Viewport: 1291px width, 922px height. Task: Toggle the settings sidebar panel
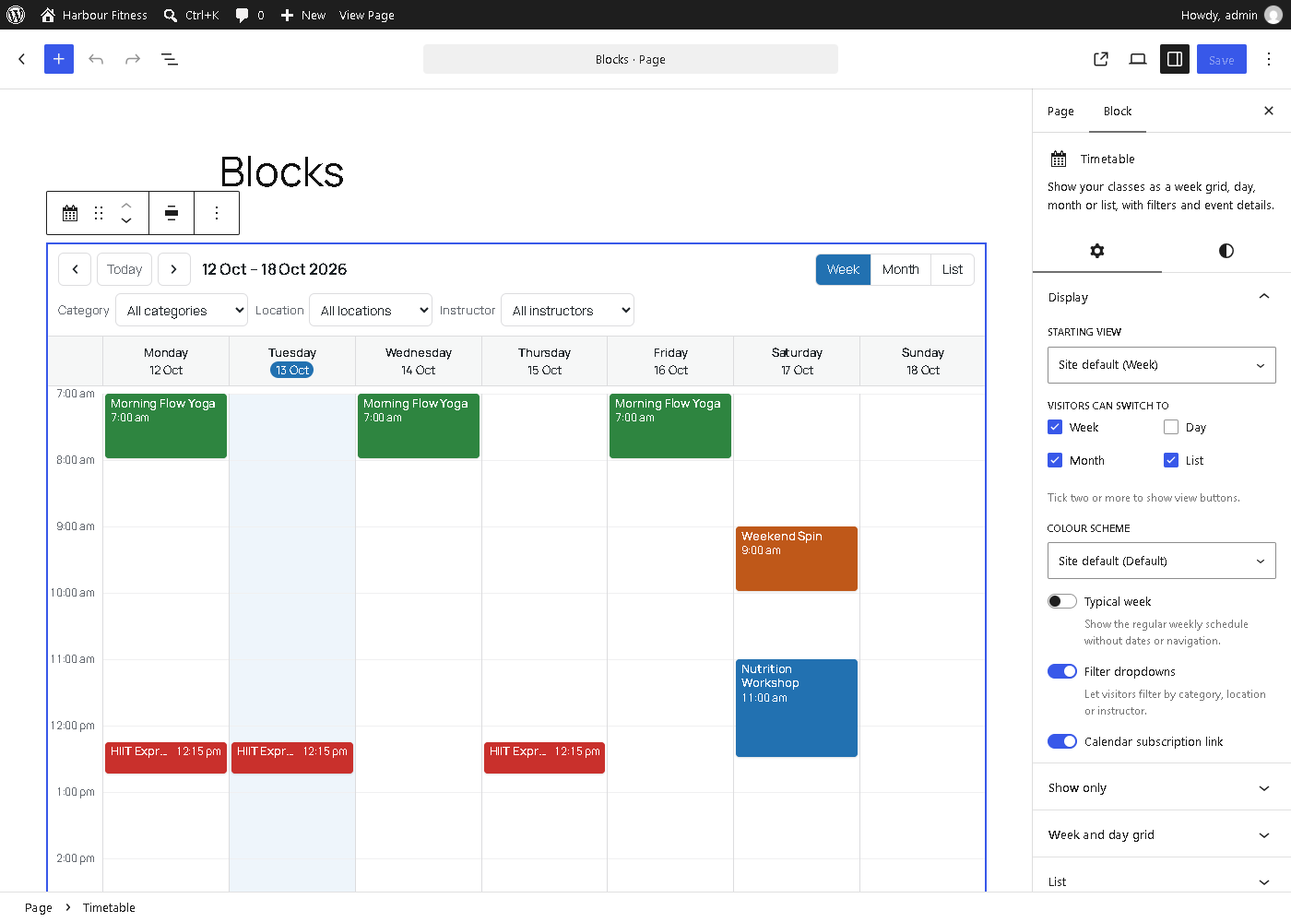pos(1175,59)
